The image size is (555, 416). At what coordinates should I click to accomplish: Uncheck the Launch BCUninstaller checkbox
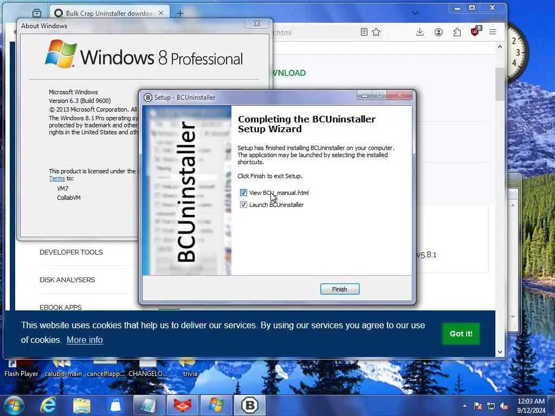[x=243, y=205]
